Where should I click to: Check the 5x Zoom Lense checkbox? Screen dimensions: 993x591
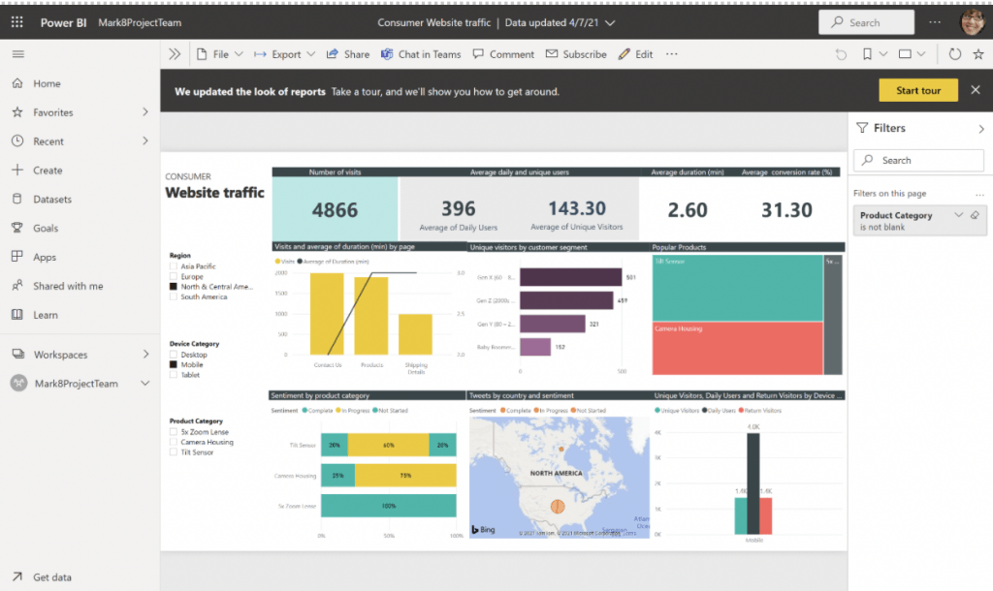pos(173,432)
